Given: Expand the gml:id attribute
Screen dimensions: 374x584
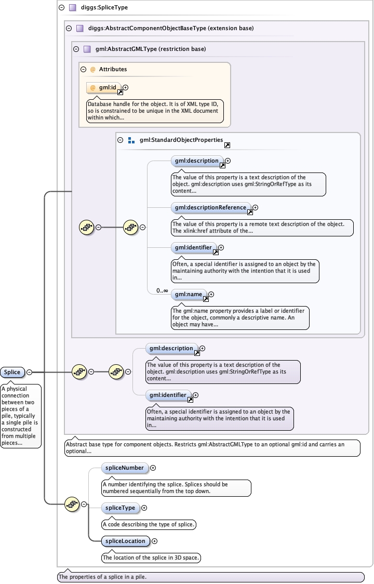Looking at the screenshot, I should pos(126,87).
